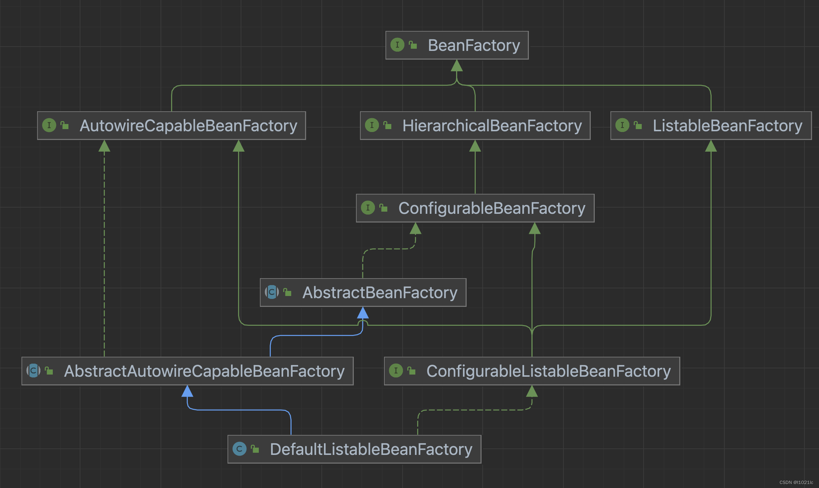Image resolution: width=819 pixels, height=488 pixels.
Task: Click HierarchicalBeanFactory's green interface icon
Action: (372, 125)
